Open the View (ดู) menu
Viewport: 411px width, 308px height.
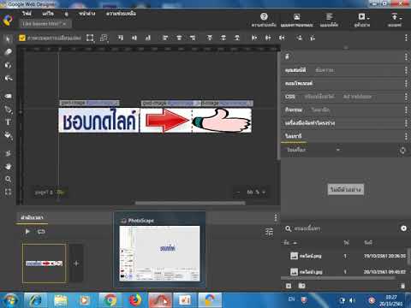pos(66,14)
